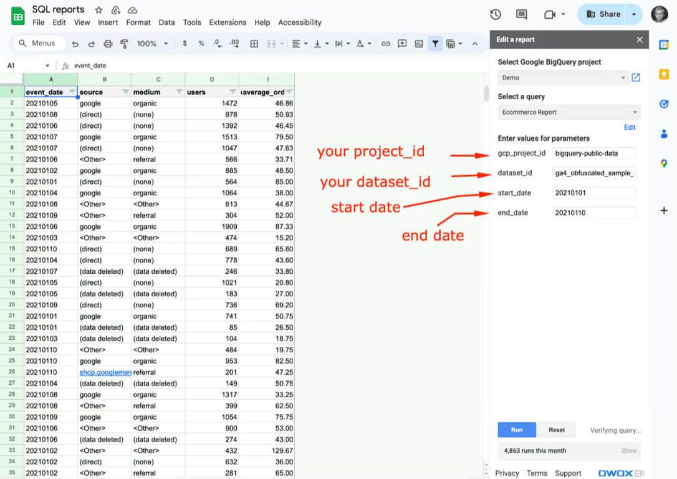This screenshot has width=677, height=479.
Task: Open the borders tool
Action: [x=254, y=44]
